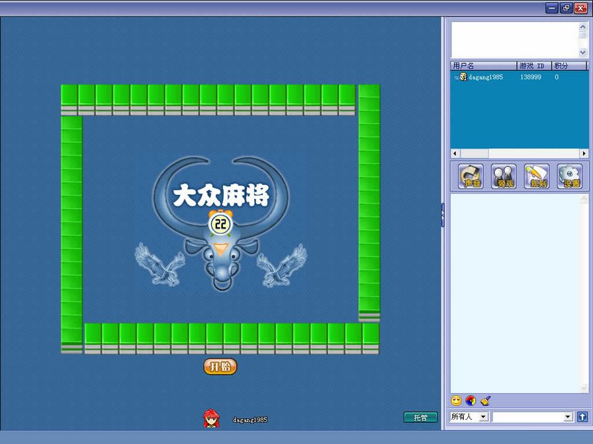Open the 声音 sound icon
Image resolution: width=593 pixels, height=444 pixels.
pos(471,176)
